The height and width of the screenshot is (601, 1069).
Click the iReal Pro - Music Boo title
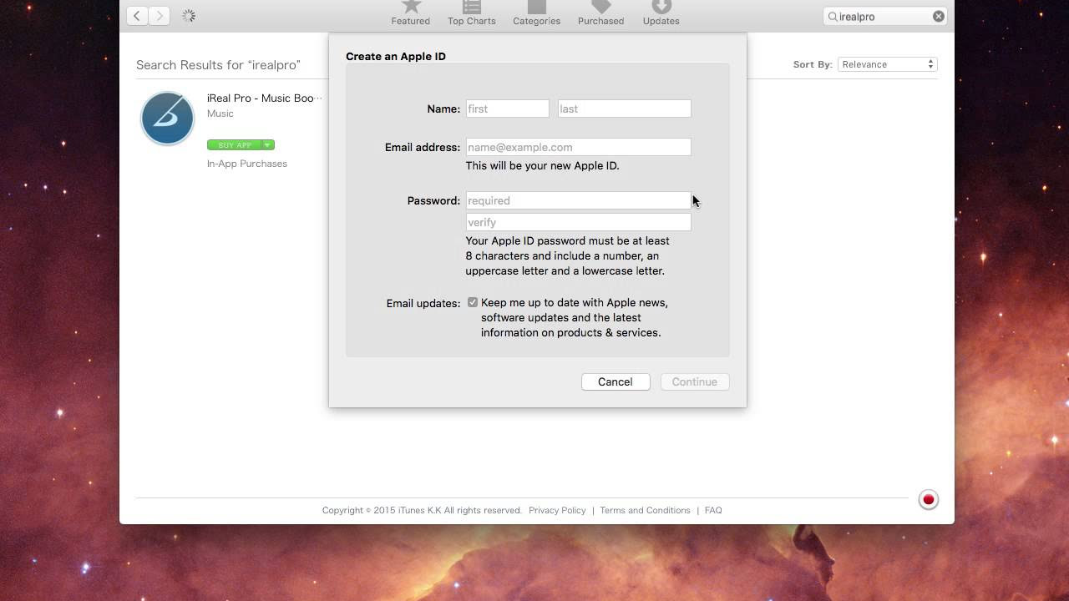pyautogui.click(x=264, y=98)
